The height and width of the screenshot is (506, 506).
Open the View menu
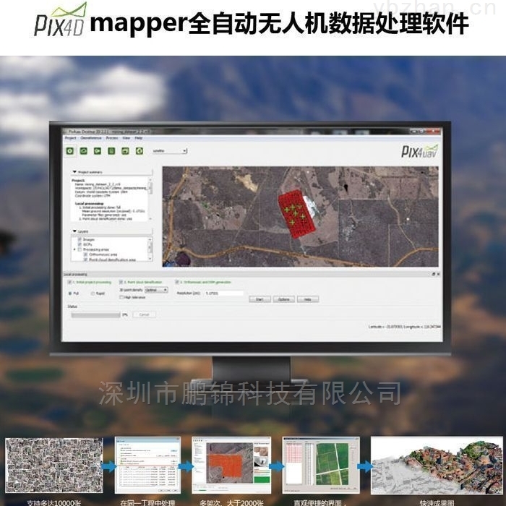[x=126, y=138]
